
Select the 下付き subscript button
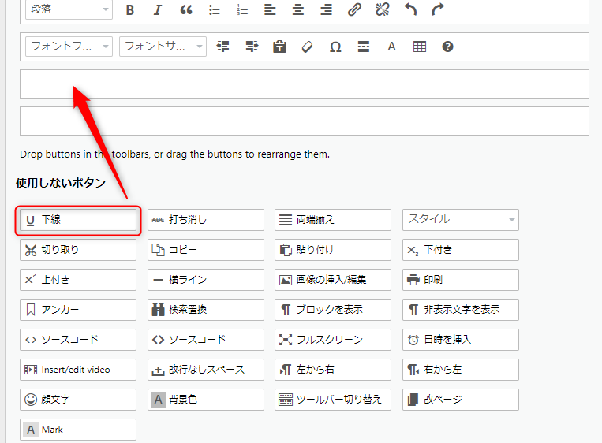coord(460,250)
